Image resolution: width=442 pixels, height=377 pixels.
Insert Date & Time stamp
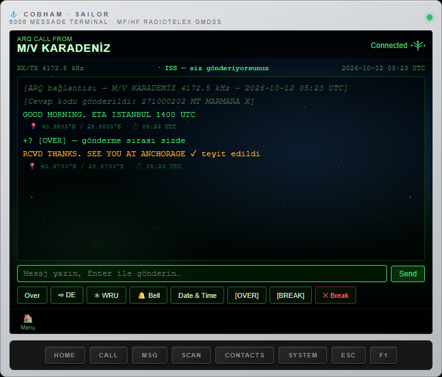point(197,295)
